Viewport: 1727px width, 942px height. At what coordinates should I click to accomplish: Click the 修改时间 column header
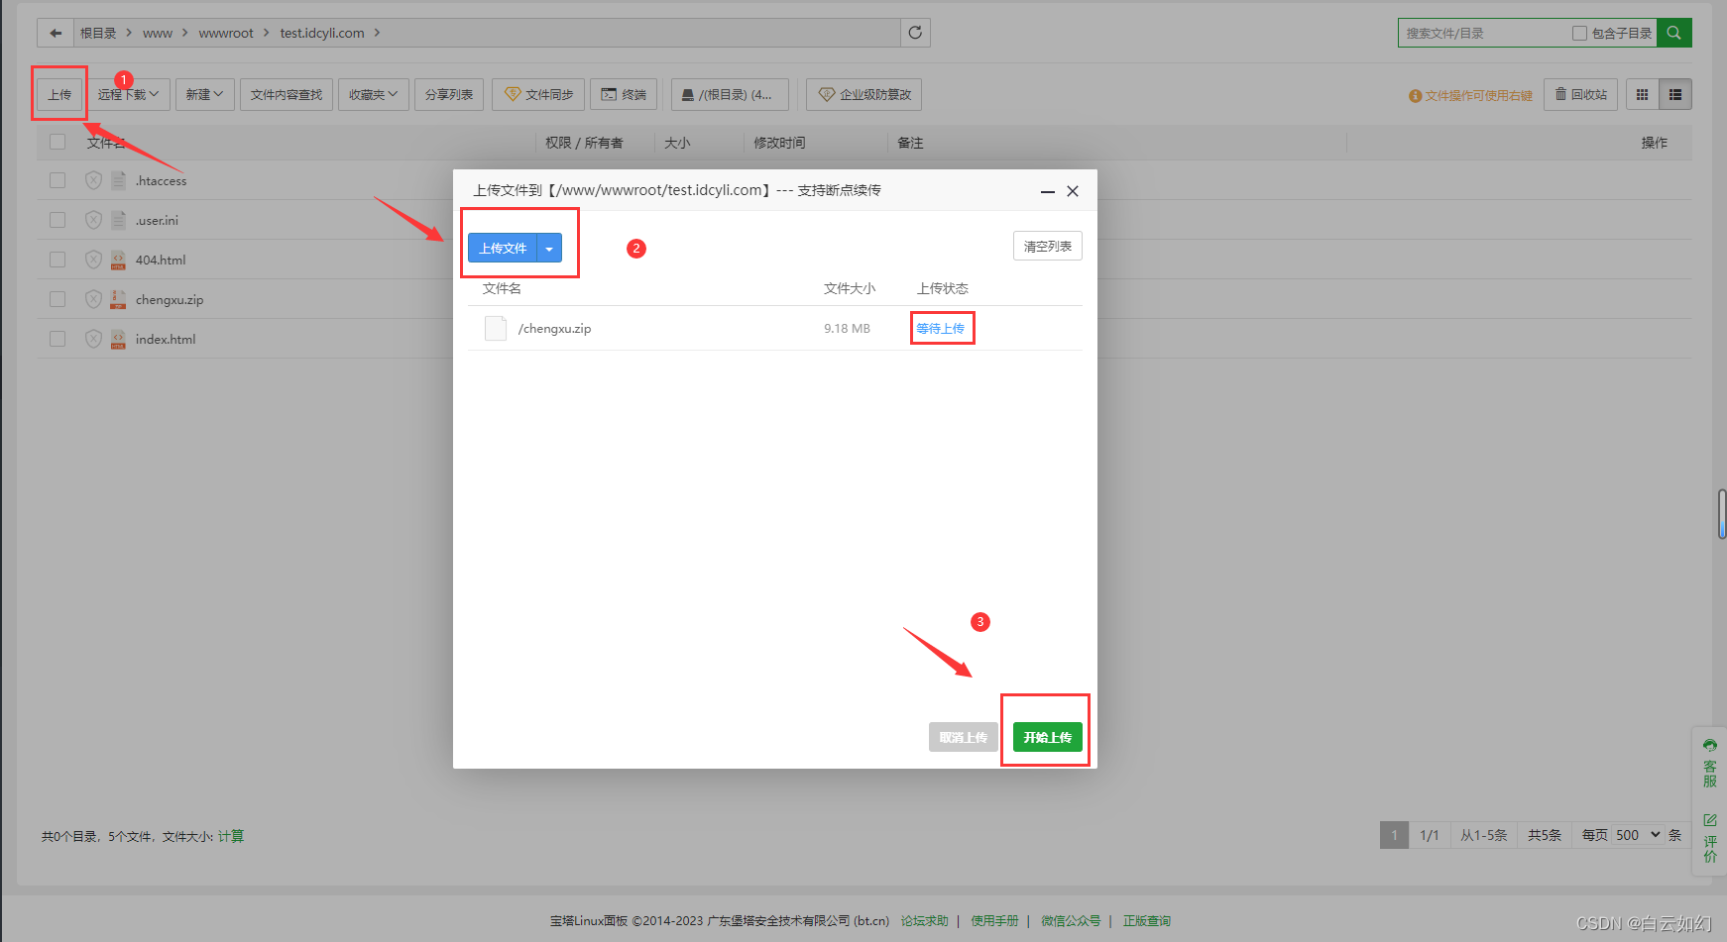coord(779,143)
